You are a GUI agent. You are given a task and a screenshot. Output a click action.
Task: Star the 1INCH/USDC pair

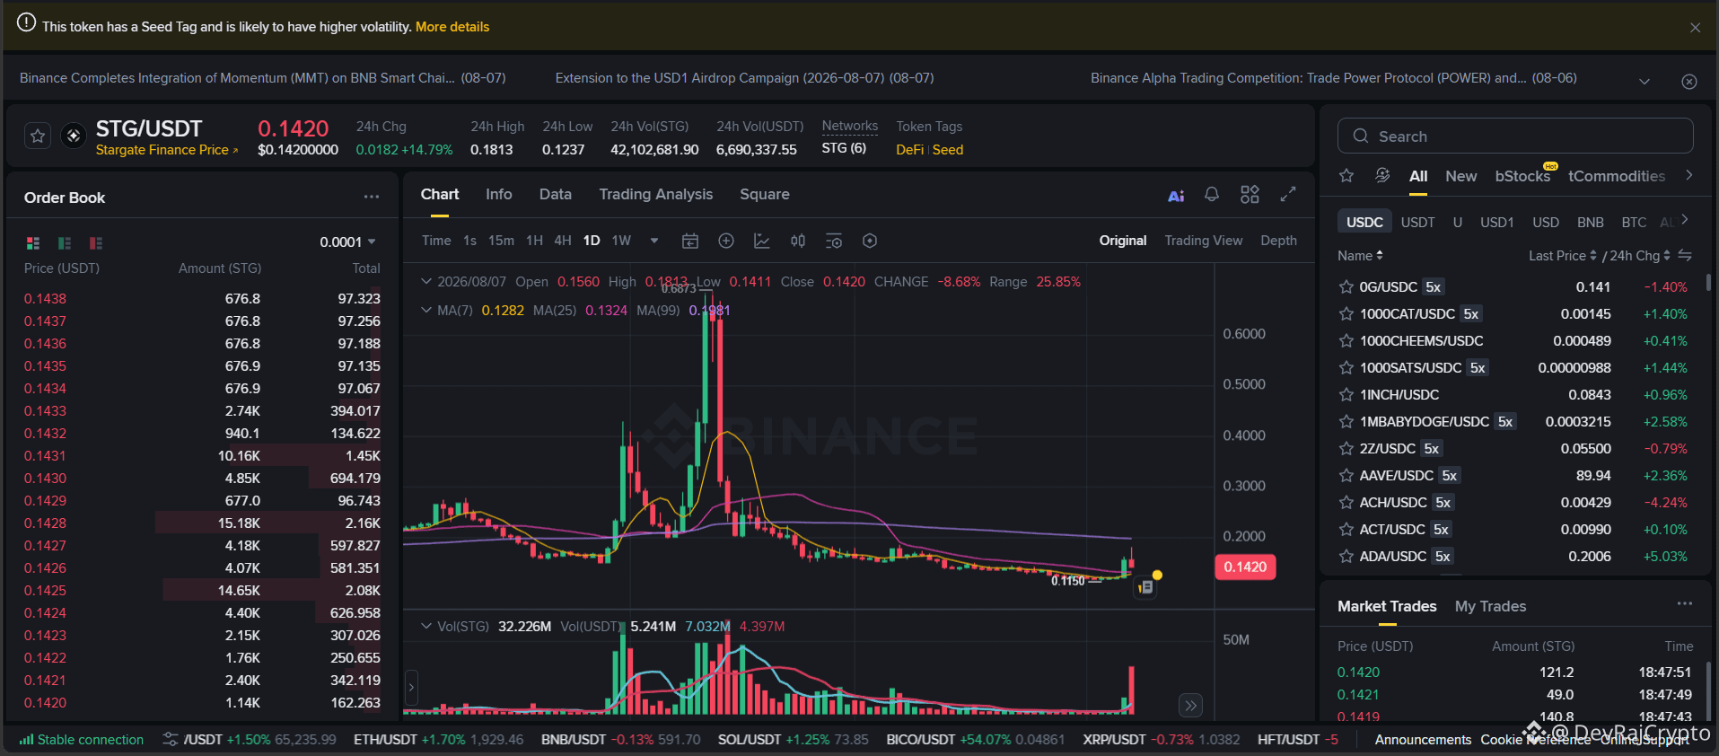[x=1346, y=395]
